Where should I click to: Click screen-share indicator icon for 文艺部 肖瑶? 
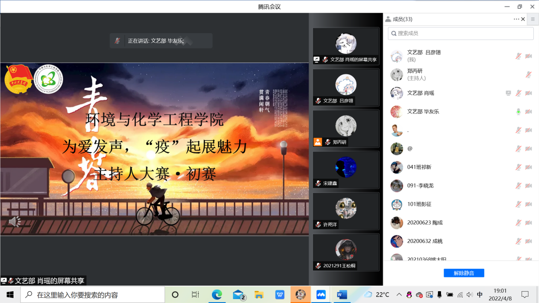click(x=508, y=93)
